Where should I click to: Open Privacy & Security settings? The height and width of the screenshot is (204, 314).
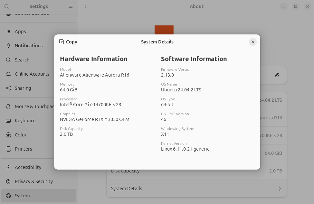tap(39, 181)
